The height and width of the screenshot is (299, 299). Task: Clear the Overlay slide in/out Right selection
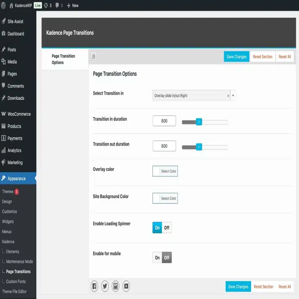tap(228, 96)
